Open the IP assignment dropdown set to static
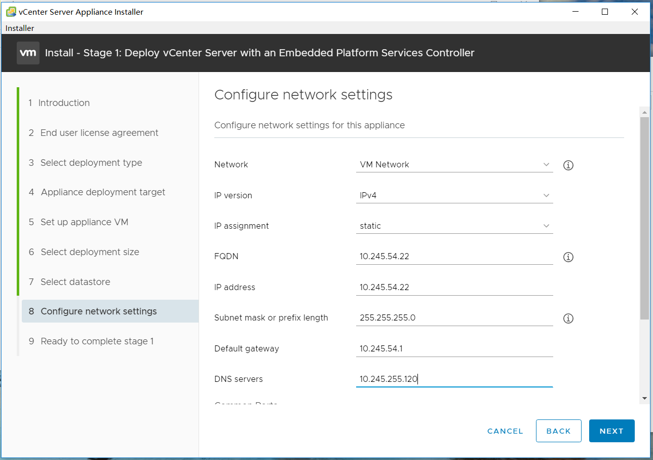The height and width of the screenshot is (460, 653). (x=454, y=226)
